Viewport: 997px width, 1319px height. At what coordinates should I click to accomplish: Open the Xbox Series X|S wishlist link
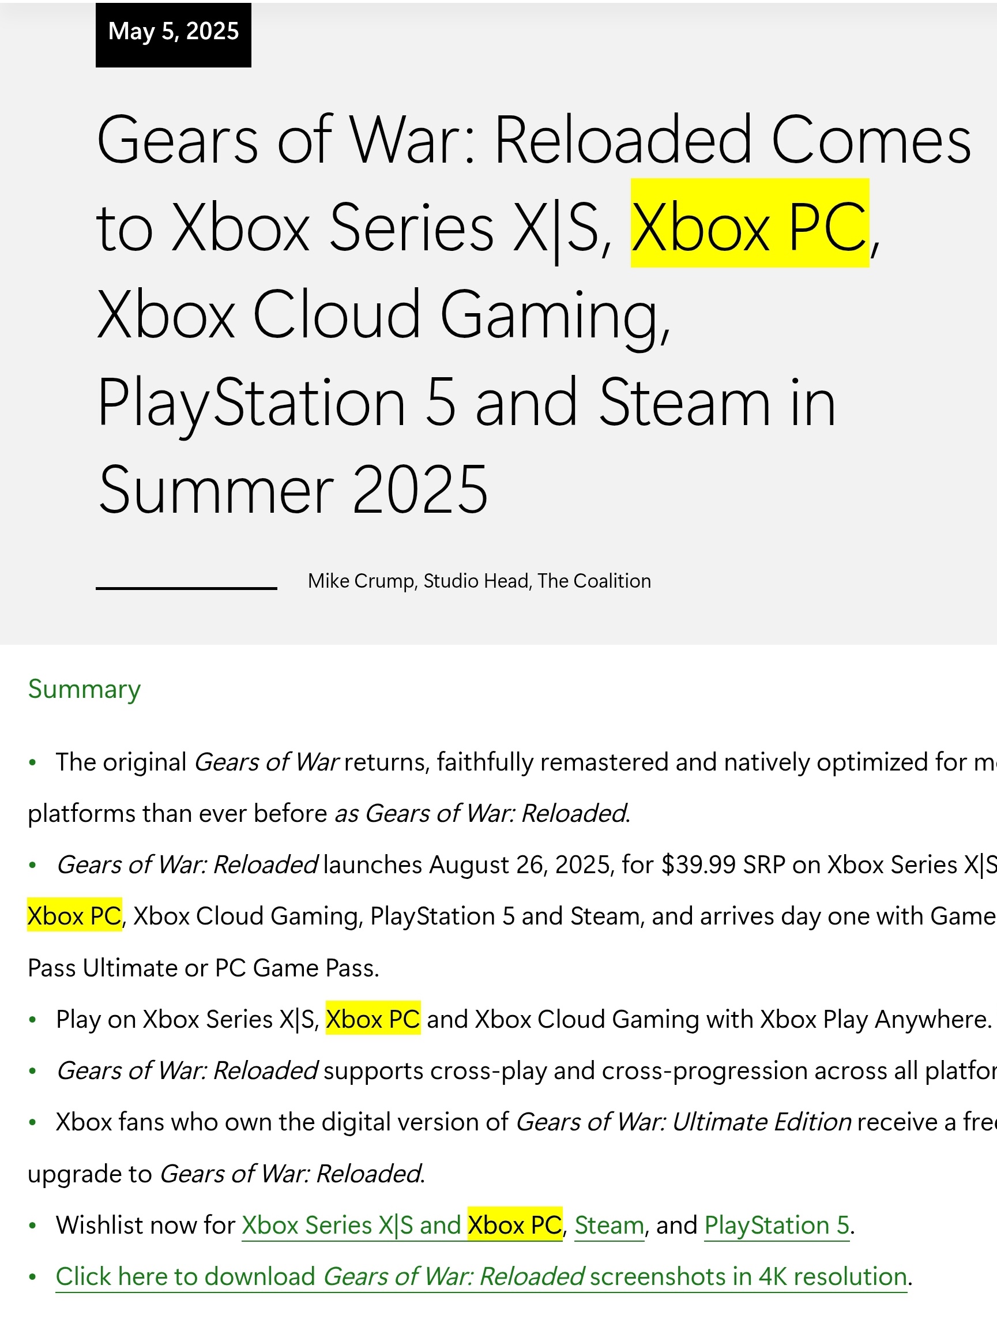[402, 1226]
